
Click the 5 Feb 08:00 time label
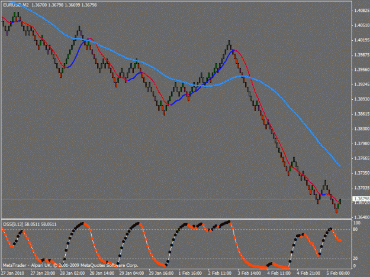(x=338, y=273)
